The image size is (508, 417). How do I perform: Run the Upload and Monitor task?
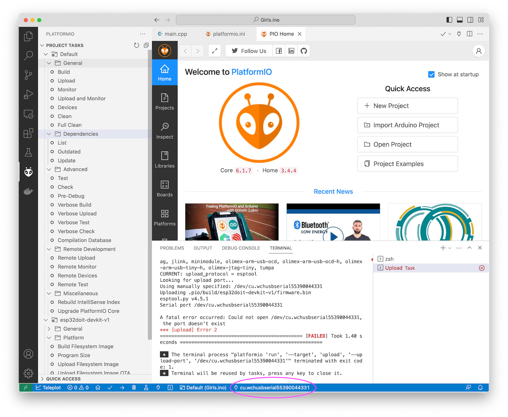click(x=82, y=98)
